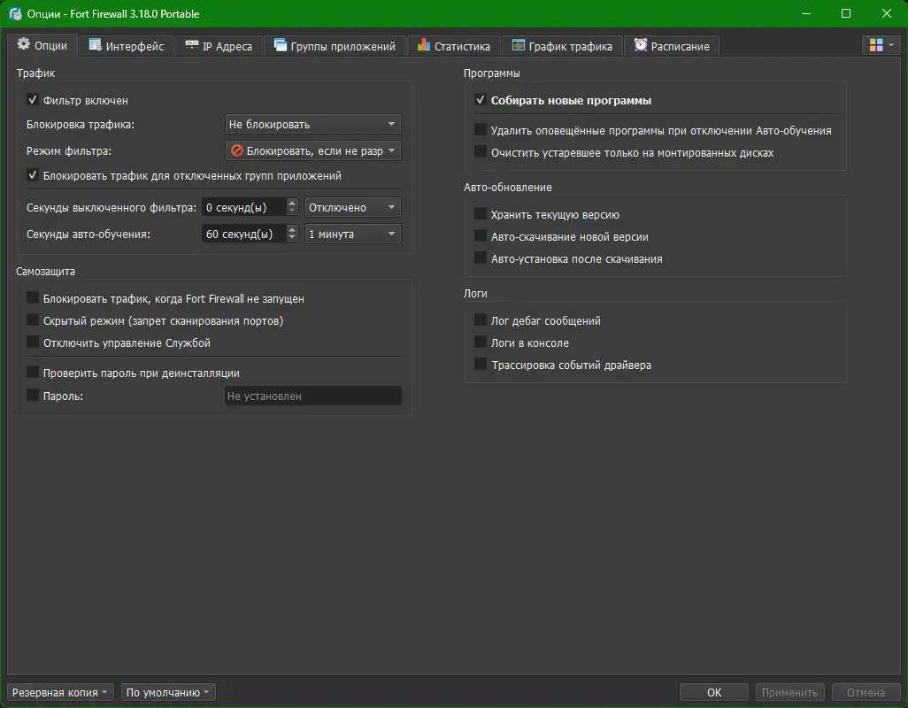Minimize the Fort Firewall window
This screenshot has height=708, width=908.
805,13
